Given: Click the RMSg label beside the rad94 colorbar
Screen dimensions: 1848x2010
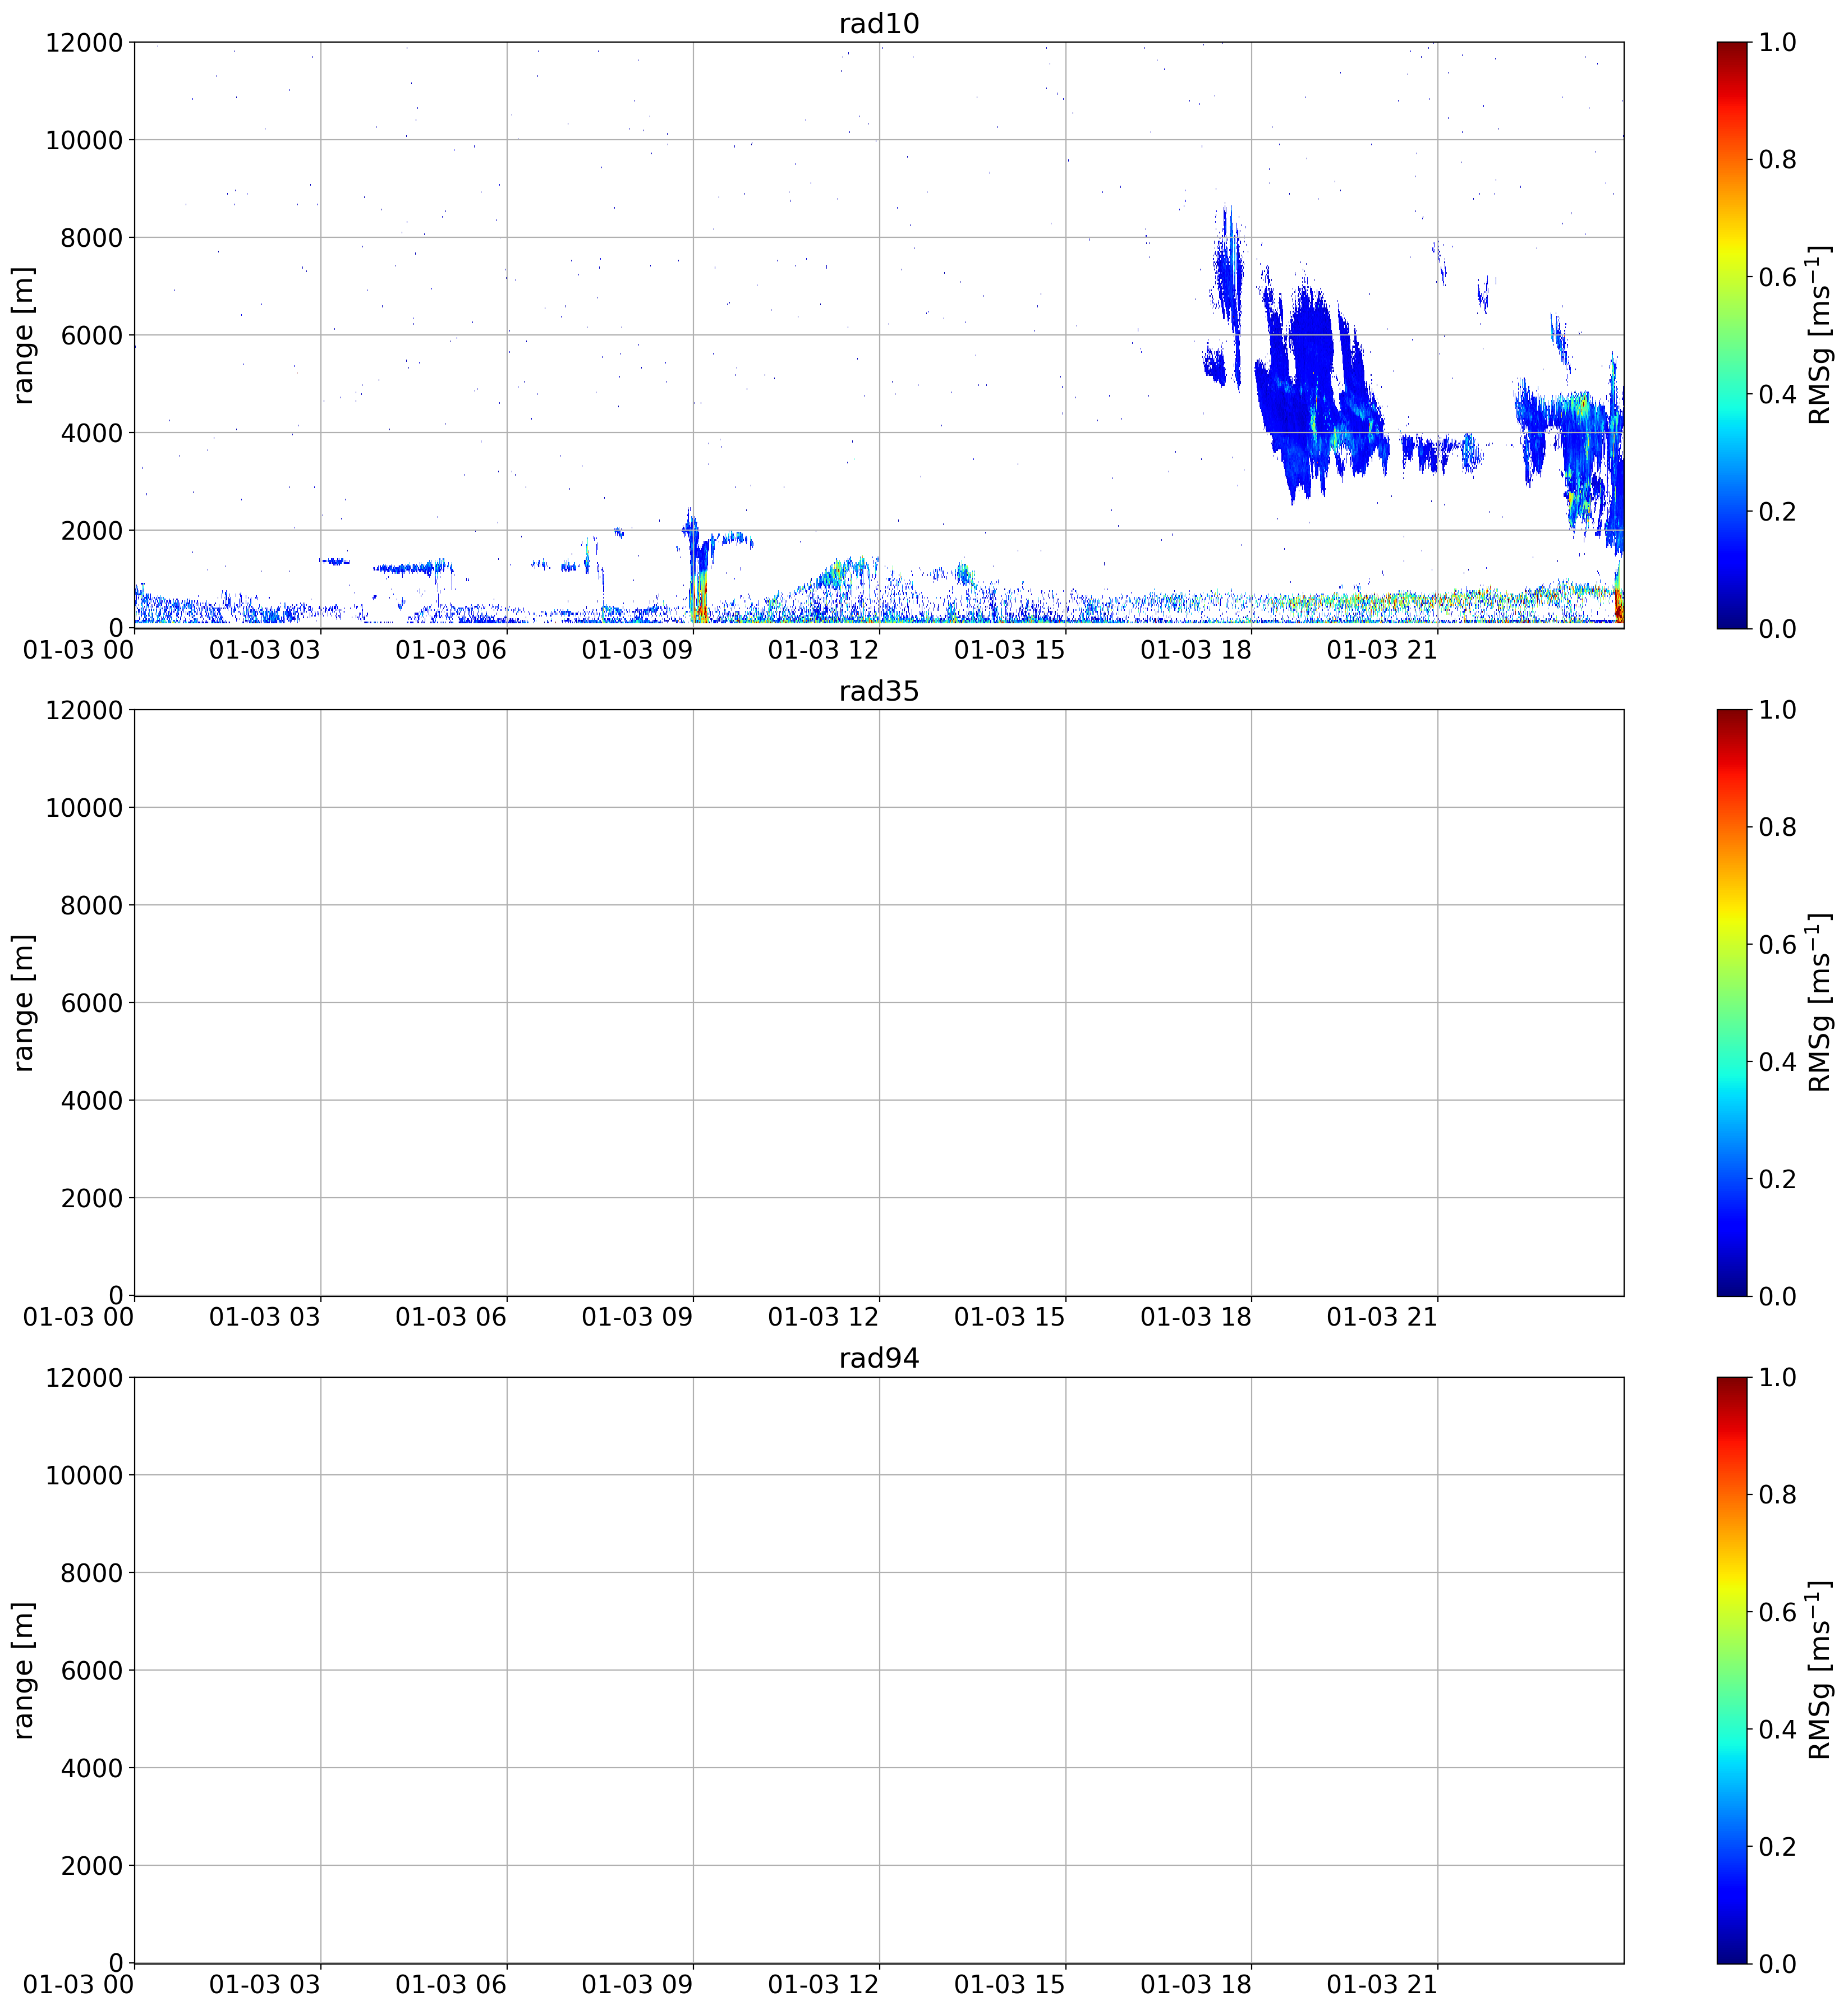Looking at the screenshot, I should pos(1820,1670).
